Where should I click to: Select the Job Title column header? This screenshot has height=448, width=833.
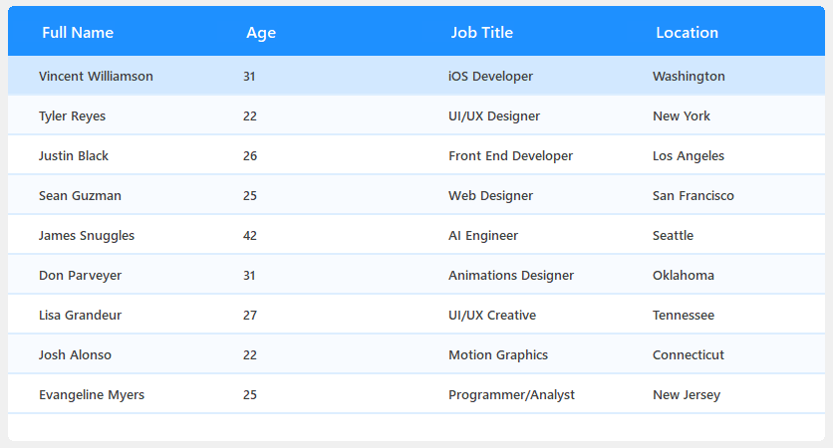481,32
